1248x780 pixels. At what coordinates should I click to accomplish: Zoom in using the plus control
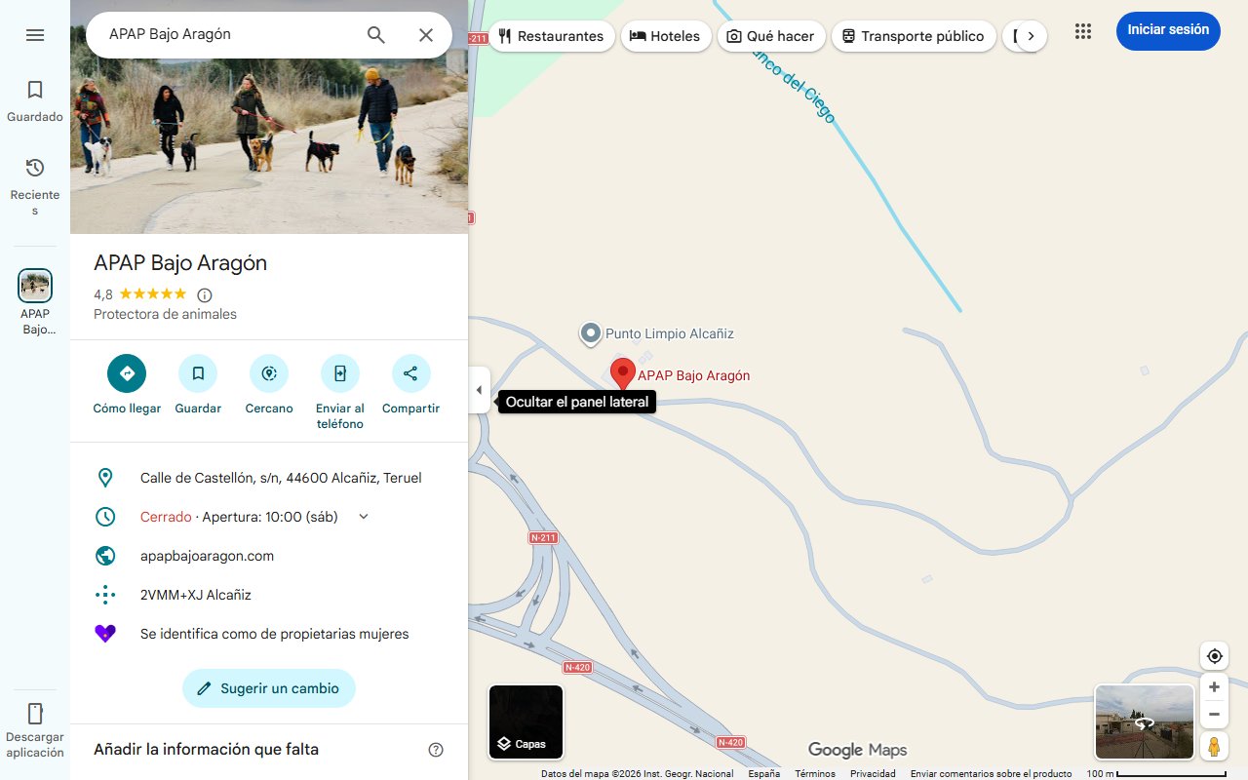1214,686
